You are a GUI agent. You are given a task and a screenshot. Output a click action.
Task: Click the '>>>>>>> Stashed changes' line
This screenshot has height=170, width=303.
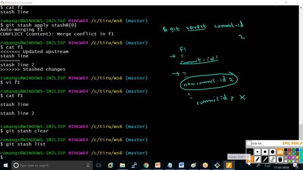tap(33, 69)
